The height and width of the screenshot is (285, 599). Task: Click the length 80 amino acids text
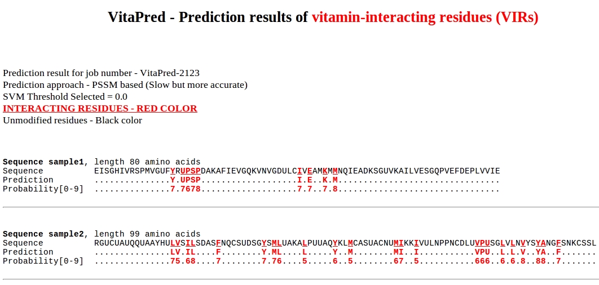147,162
